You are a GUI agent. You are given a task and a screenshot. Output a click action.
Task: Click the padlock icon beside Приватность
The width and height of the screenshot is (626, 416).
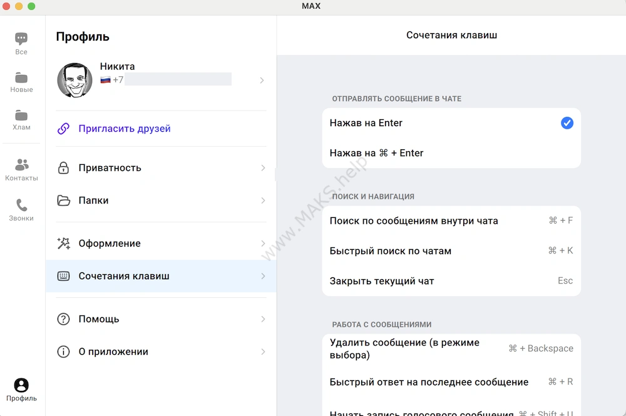63,168
